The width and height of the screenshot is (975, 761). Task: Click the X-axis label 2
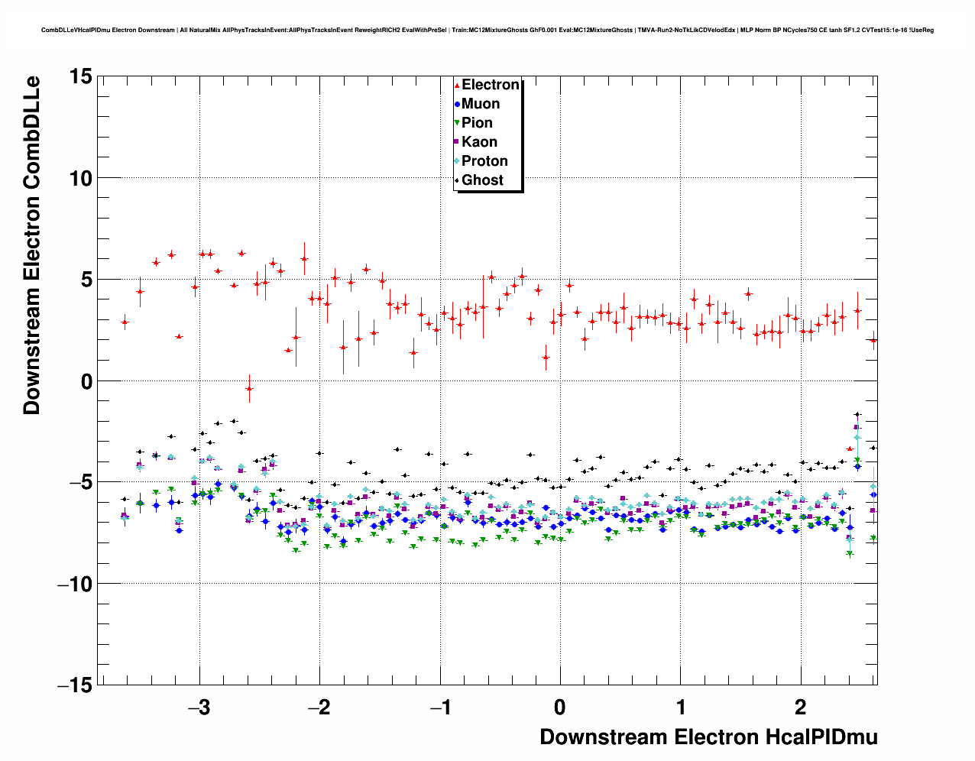pyautogui.click(x=801, y=708)
